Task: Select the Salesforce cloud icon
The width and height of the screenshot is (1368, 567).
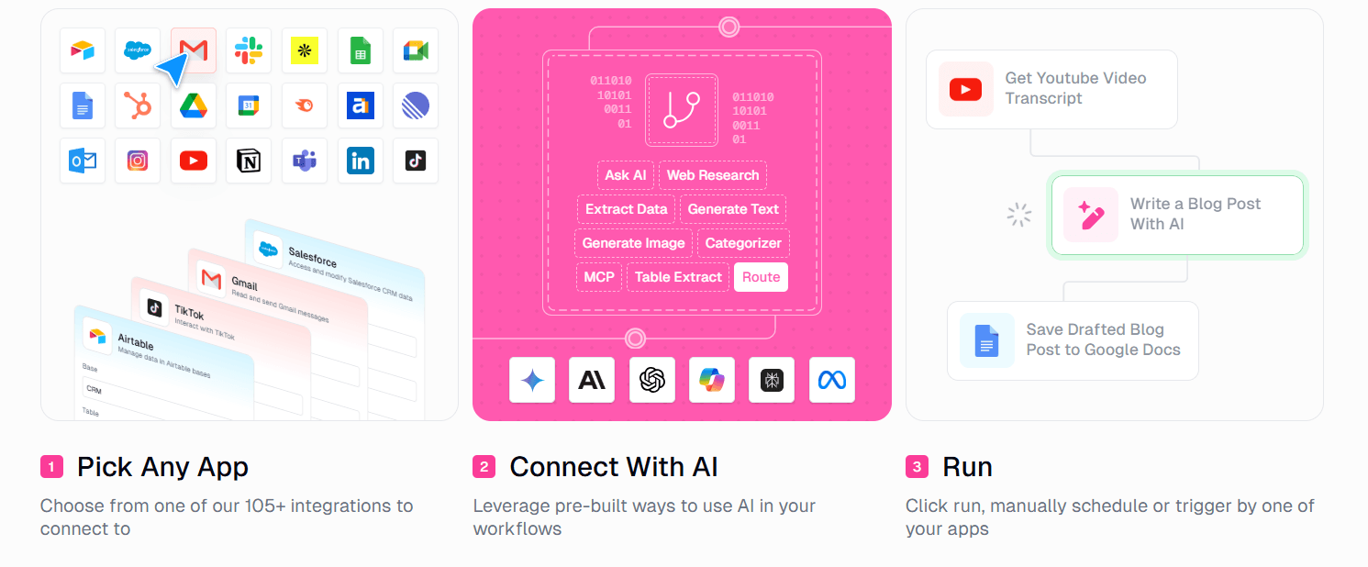Action: pos(138,50)
